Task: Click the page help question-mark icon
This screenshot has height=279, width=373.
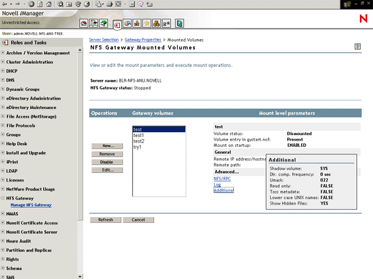Action: pyautogui.click(x=357, y=46)
